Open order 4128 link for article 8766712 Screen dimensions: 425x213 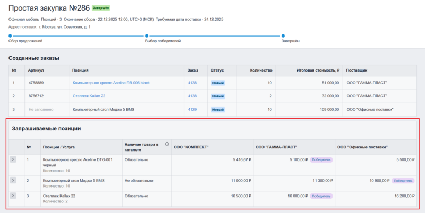pos(192,96)
